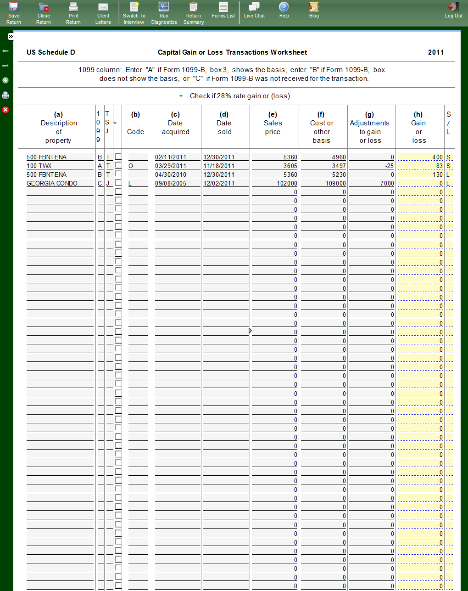Switch To Interview mode
The width and height of the screenshot is (468, 591).
tap(134, 13)
